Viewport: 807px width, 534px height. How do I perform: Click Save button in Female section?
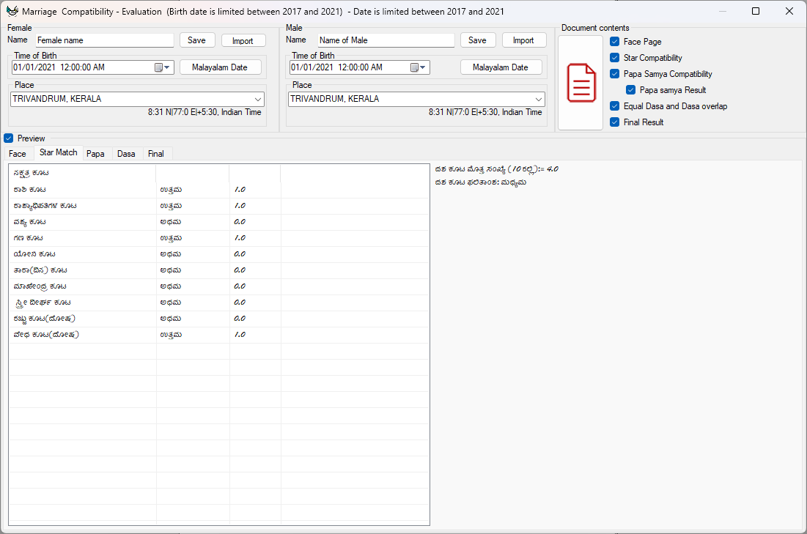[196, 40]
